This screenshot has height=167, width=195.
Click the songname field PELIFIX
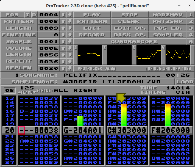(x=112, y=75)
